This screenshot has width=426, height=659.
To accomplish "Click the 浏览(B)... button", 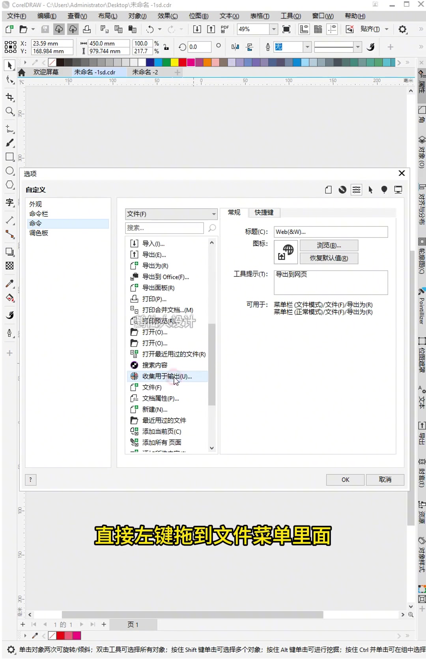I will point(329,245).
